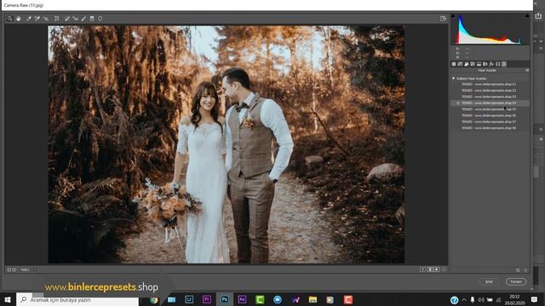
Task: Open Lightroom from the taskbar
Action: coord(189,299)
